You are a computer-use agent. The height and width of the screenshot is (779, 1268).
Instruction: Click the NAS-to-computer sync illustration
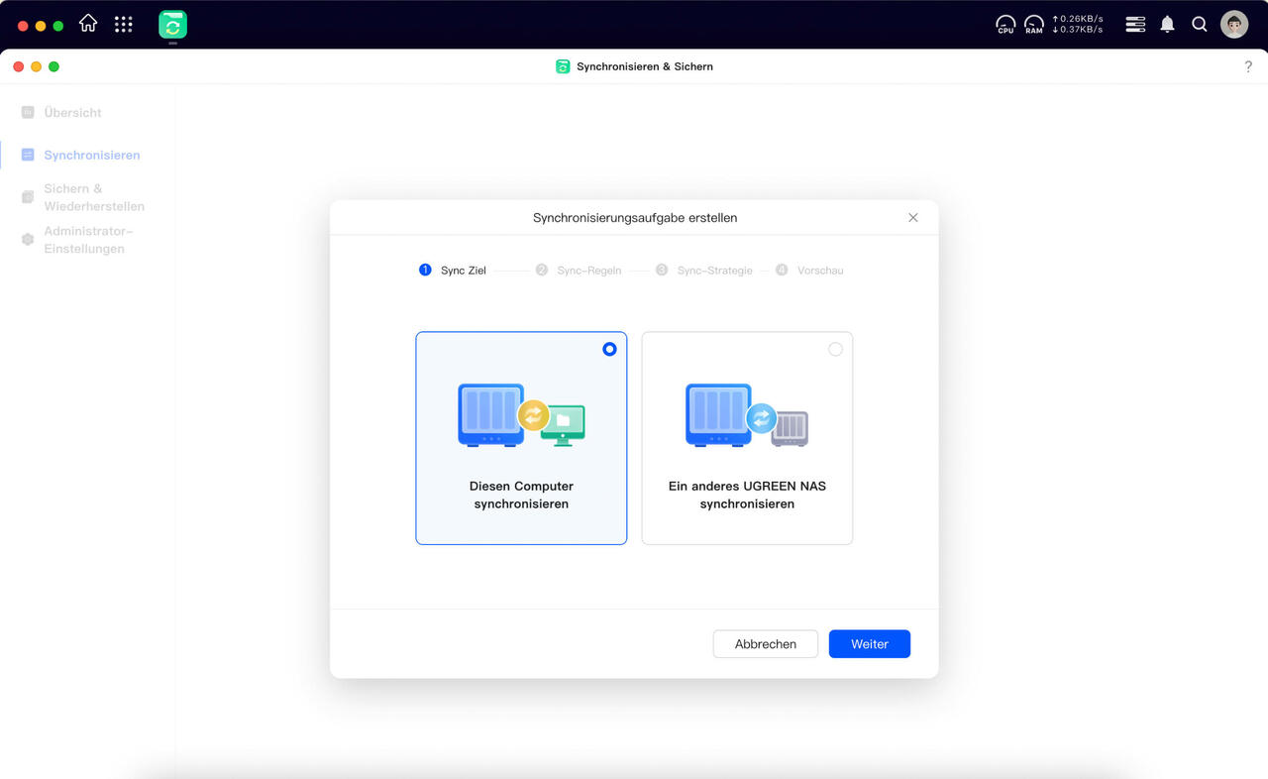point(521,415)
